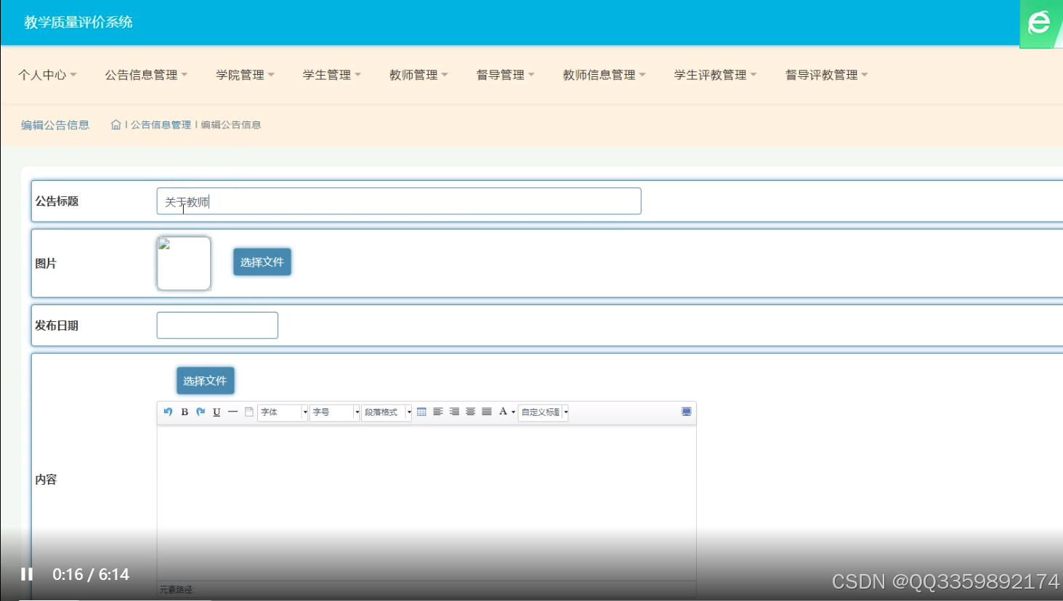The image size is (1063, 601).
Task: Click the blank page icon in editor toolbar
Action: [x=248, y=411]
